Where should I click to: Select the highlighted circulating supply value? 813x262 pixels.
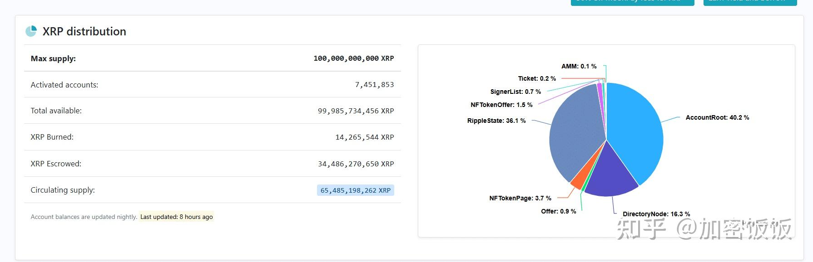[356, 190]
